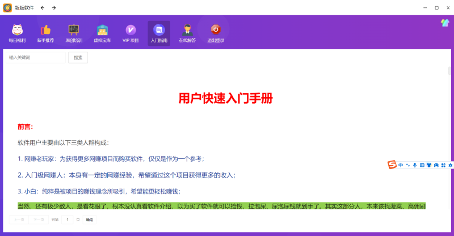Maximize the 新版软件 window

pos(436,8)
